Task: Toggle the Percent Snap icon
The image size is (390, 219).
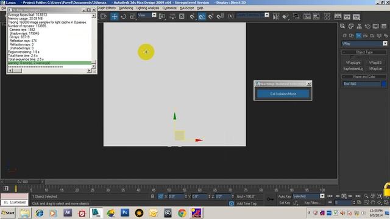Action: pyautogui.click(x=211, y=16)
